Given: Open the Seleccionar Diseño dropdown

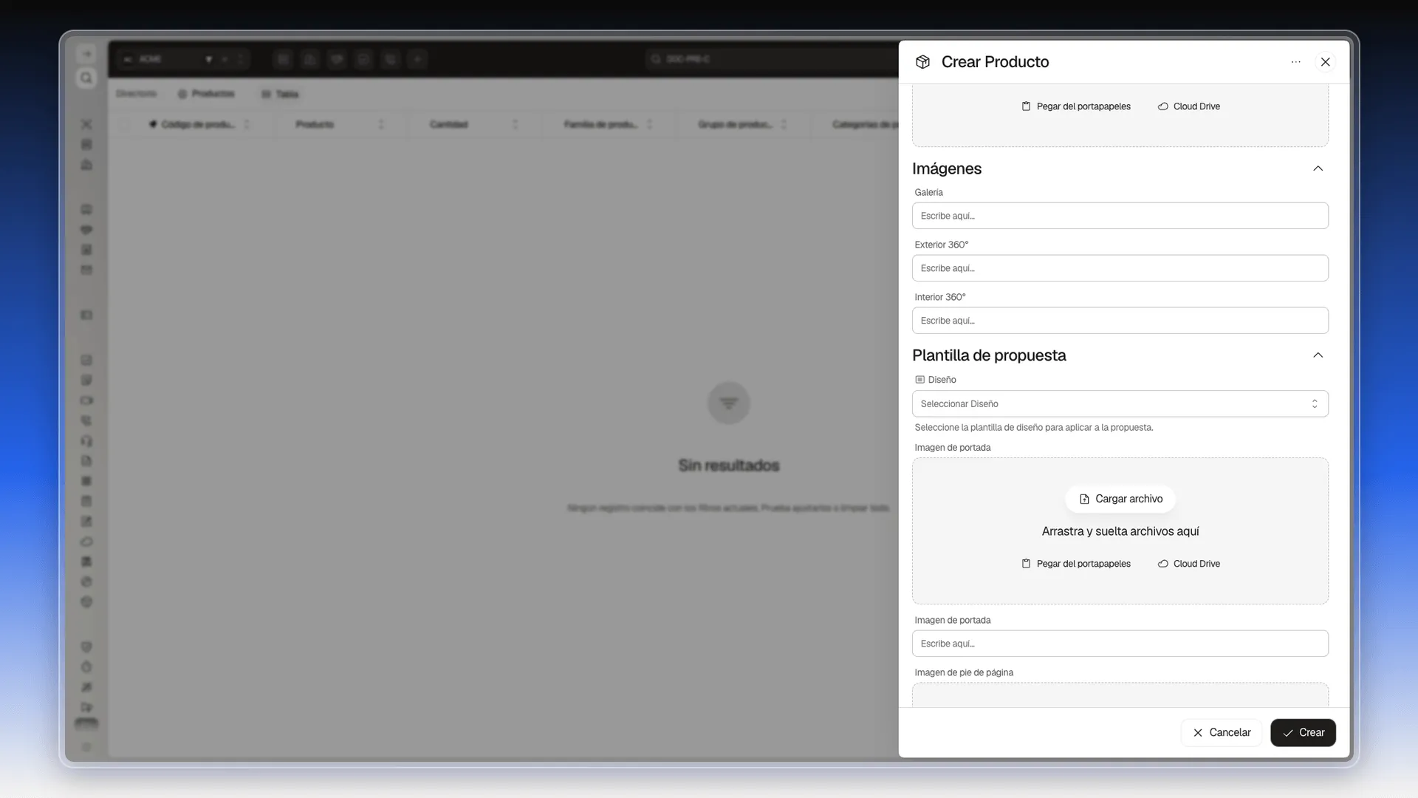Looking at the screenshot, I should click(x=1120, y=404).
